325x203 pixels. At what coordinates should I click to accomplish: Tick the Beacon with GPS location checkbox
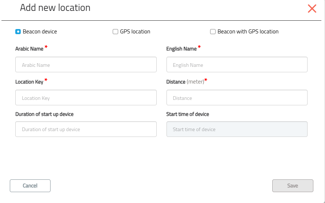[213, 32]
